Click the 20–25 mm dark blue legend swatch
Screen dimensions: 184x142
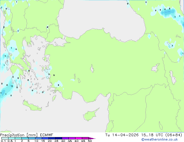(52, 138)
